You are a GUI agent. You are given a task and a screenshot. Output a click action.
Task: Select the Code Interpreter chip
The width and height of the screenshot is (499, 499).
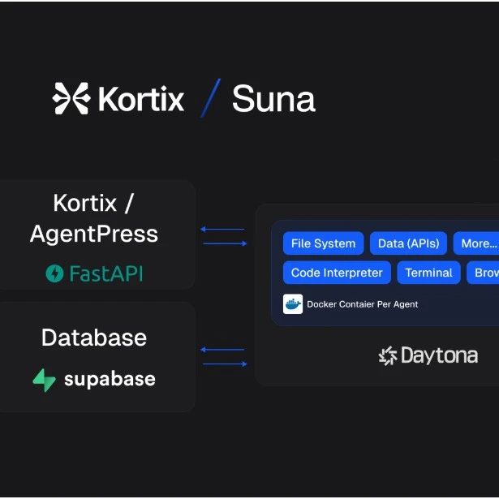point(337,273)
